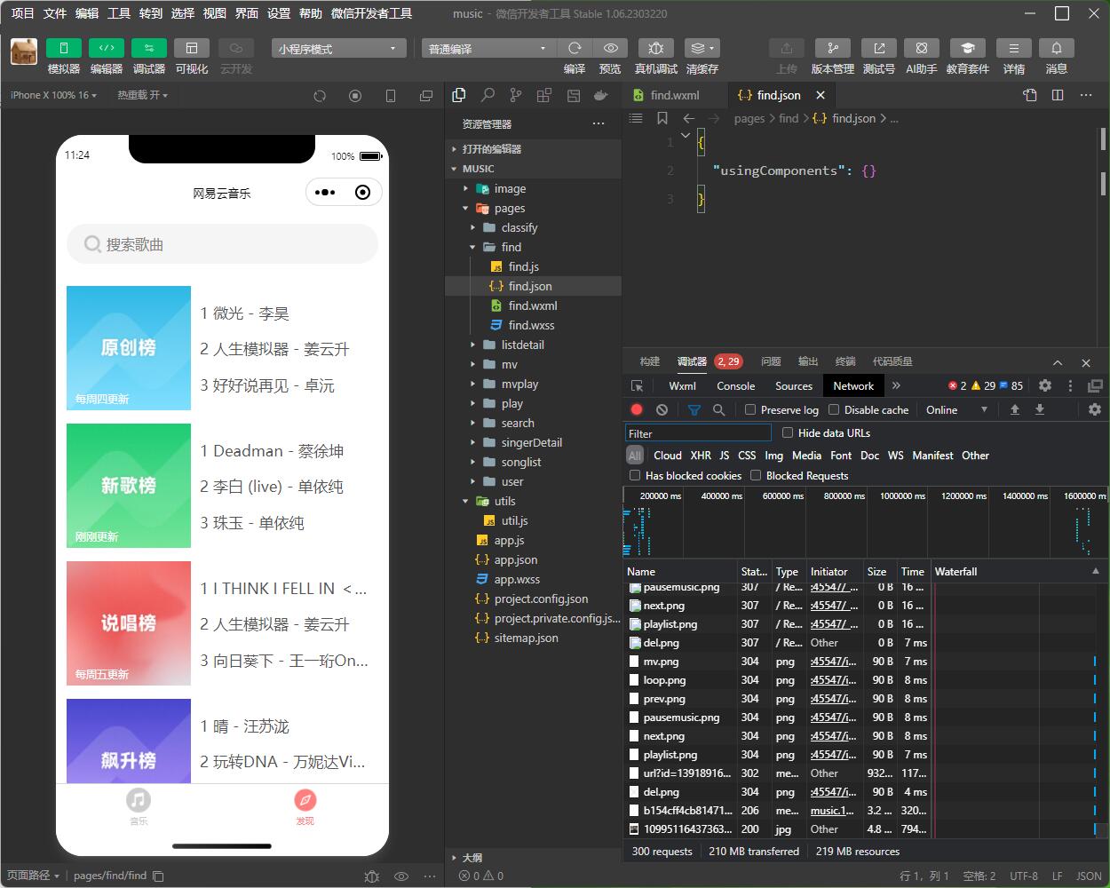Enable Disable cache checkbox
Image resolution: width=1110 pixels, height=888 pixels.
834,409
